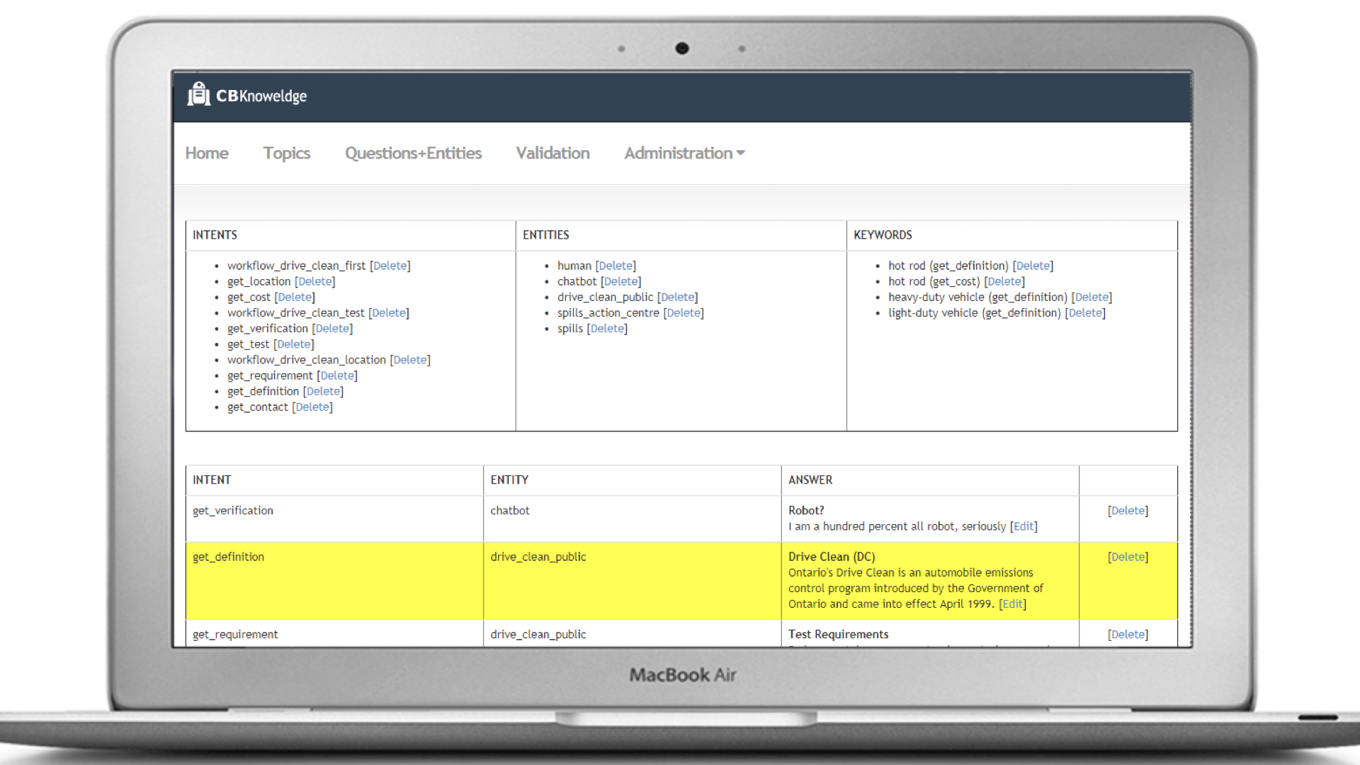Go to the Topics page
Screen dimensions: 1360x765
[287, 153]
